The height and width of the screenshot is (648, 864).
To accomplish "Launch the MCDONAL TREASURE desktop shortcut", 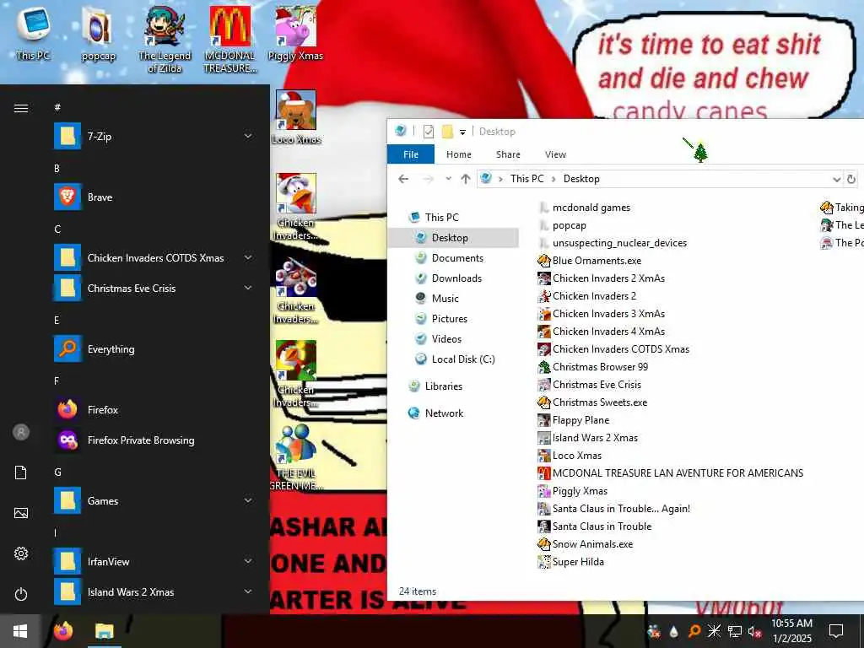I will 229,39.
